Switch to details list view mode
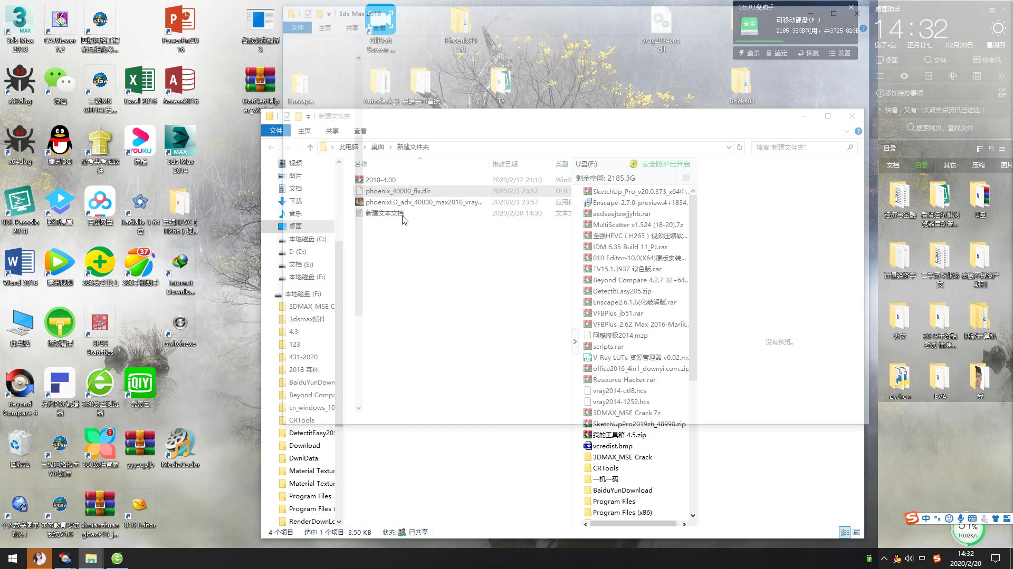 point(844,533)
